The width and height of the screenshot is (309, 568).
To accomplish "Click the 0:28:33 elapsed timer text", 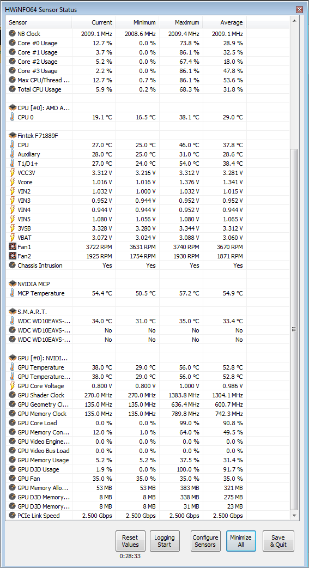I will point(130,556).
